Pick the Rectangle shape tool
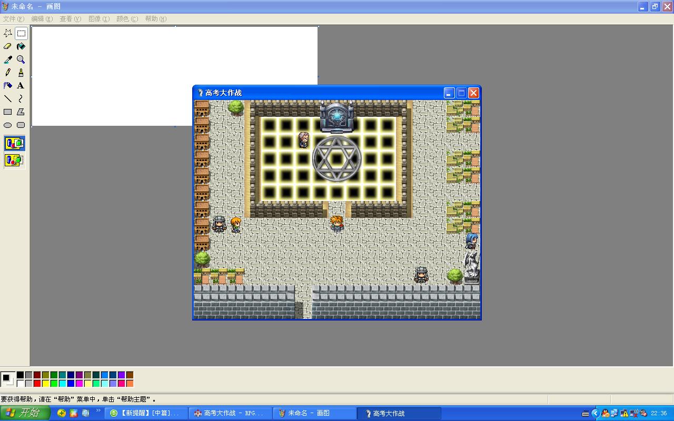 click(x=8, y=112)
